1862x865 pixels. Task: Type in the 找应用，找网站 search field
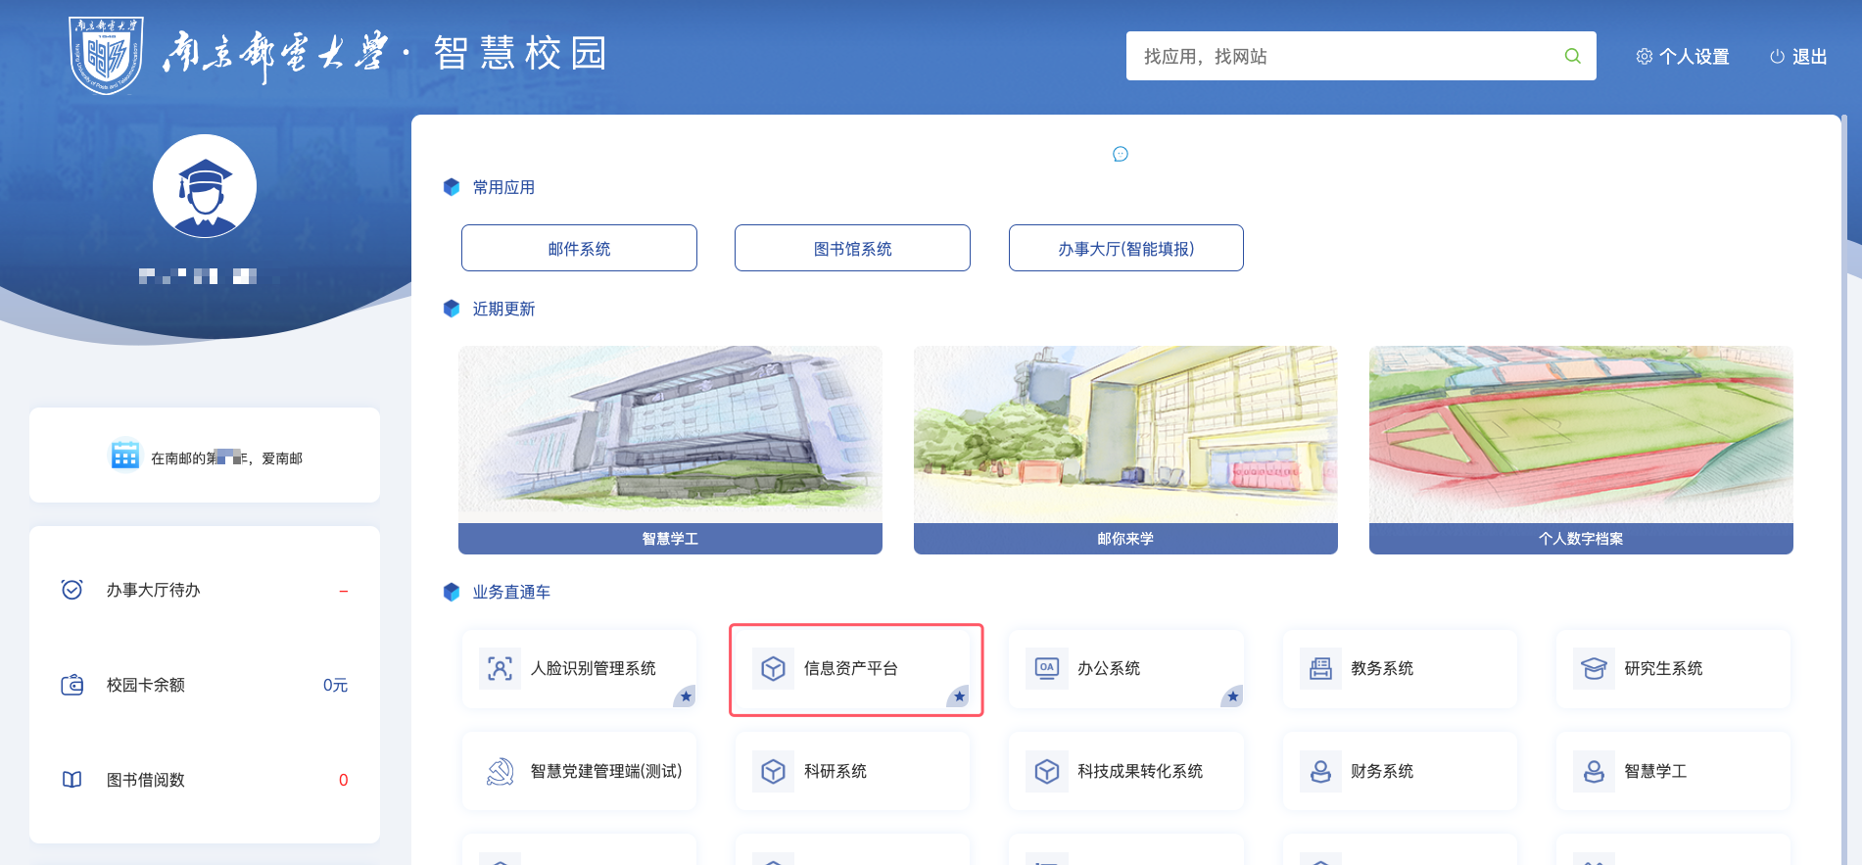1342,56
